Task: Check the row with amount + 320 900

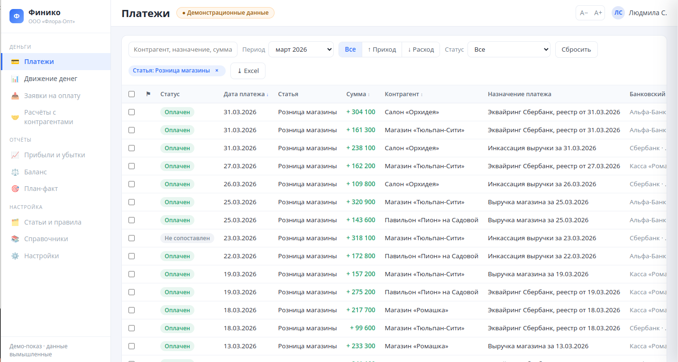Action: click(132, 202)
